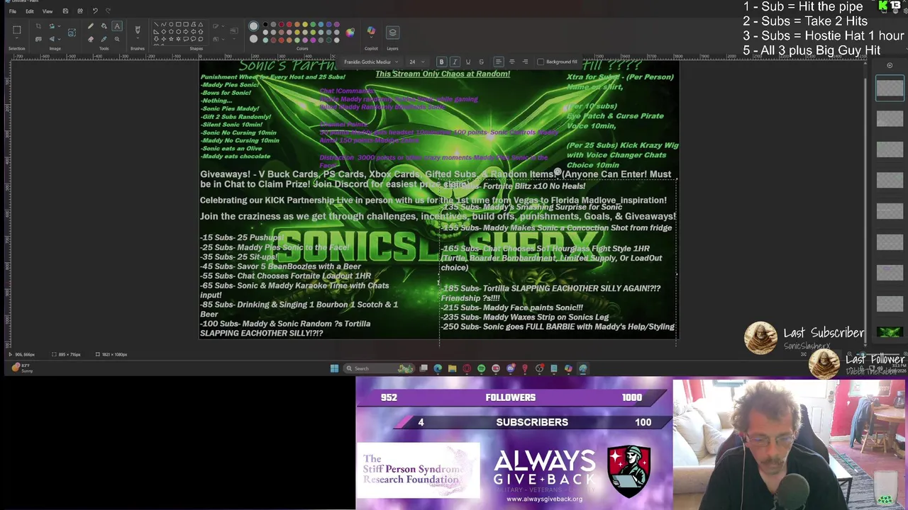Select the Magnifier tool
Viewport: 908px width, 510px height.
[117, 39]
